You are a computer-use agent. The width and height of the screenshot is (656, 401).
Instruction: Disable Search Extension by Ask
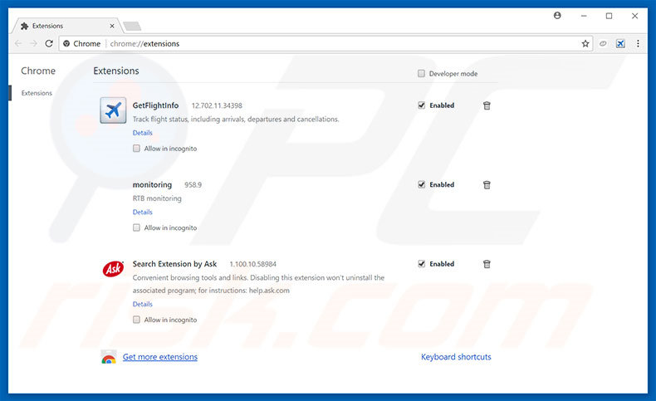coord(421,264)
